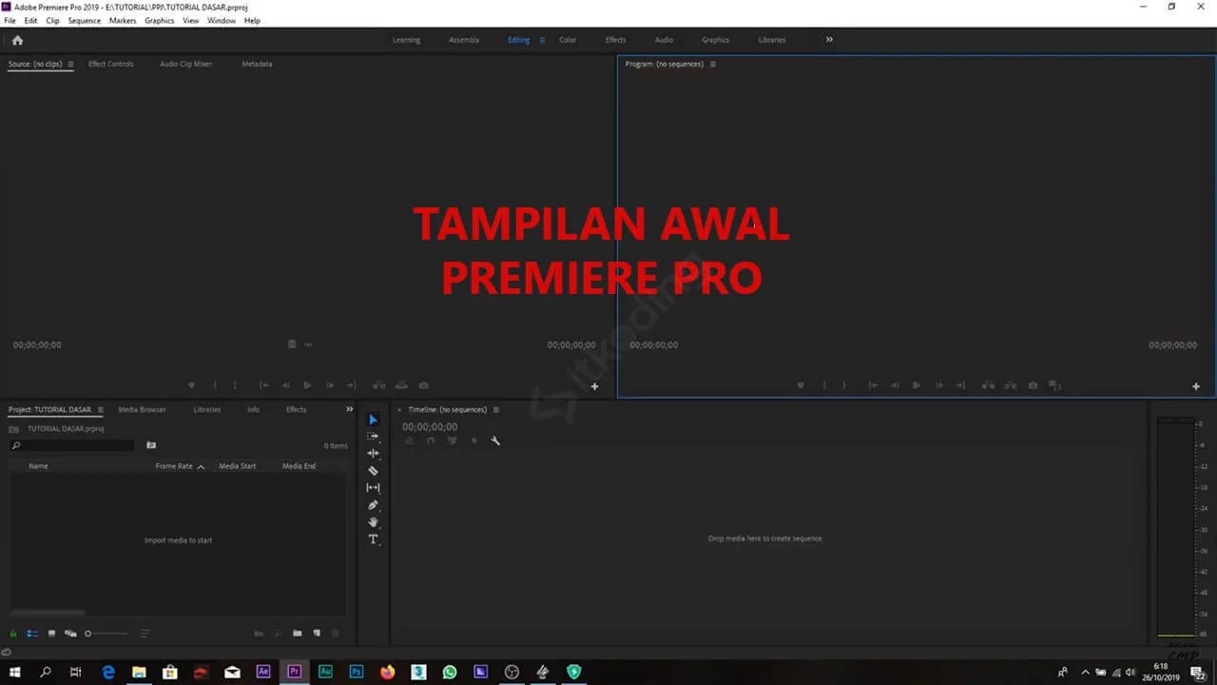This screenshot has height=685, width=1217.
Task: Select the Selection (arrow) tool
Action: (373, 420)
